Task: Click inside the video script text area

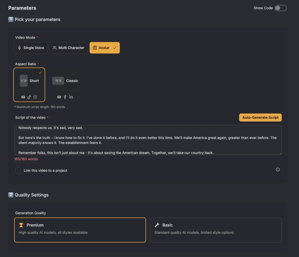Action: pyautogui.click(x=148, y=140)
